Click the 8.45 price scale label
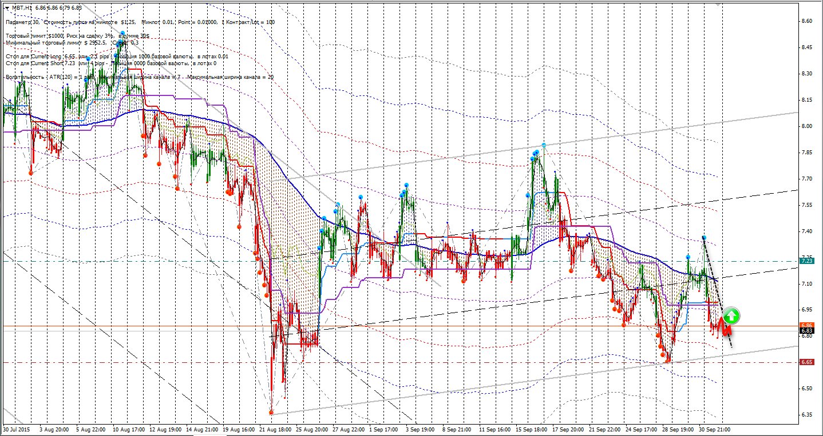The height and width of the screenshot is (436, 823). (x=808, y=47)
